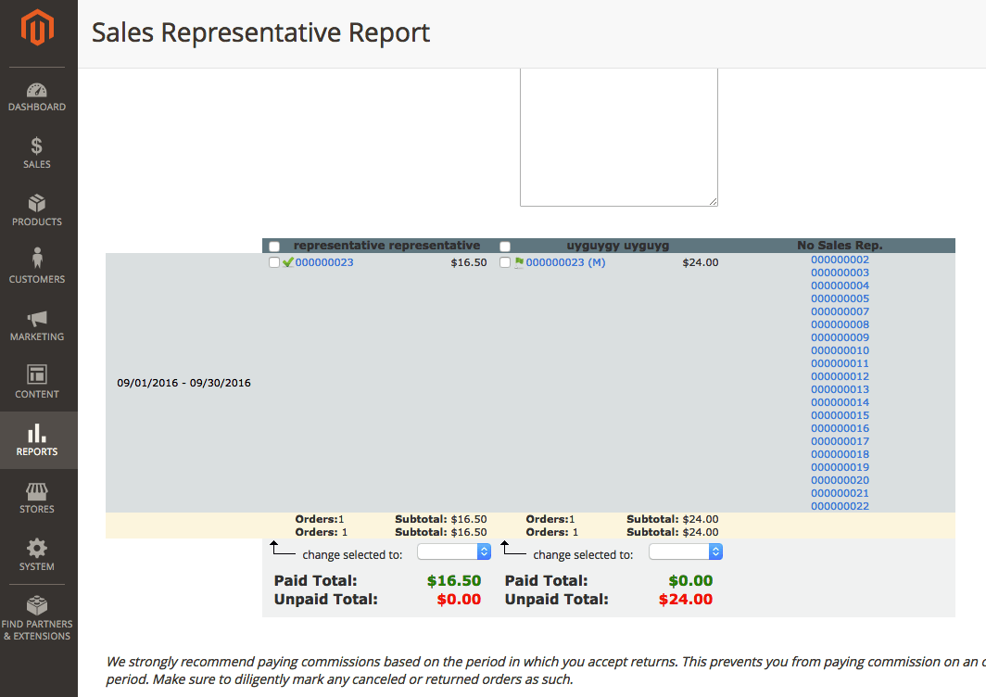Click the Magento logo icon

click(38, 29)
